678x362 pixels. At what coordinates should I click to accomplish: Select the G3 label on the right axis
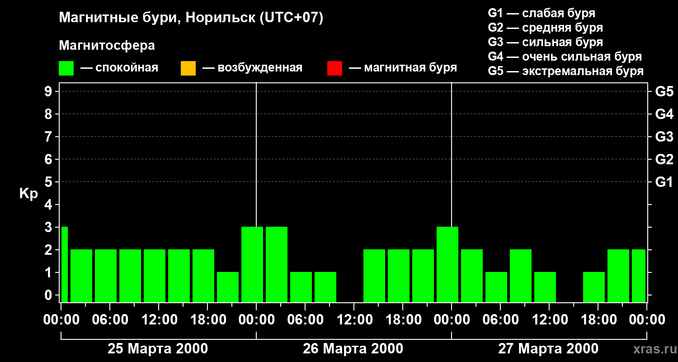tap(664, 137)
